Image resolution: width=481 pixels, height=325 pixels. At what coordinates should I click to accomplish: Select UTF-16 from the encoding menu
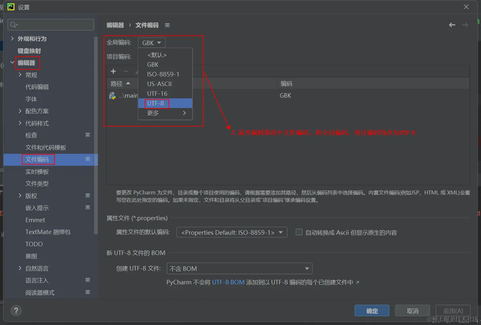pyautogui.click(x=157, y=94)
